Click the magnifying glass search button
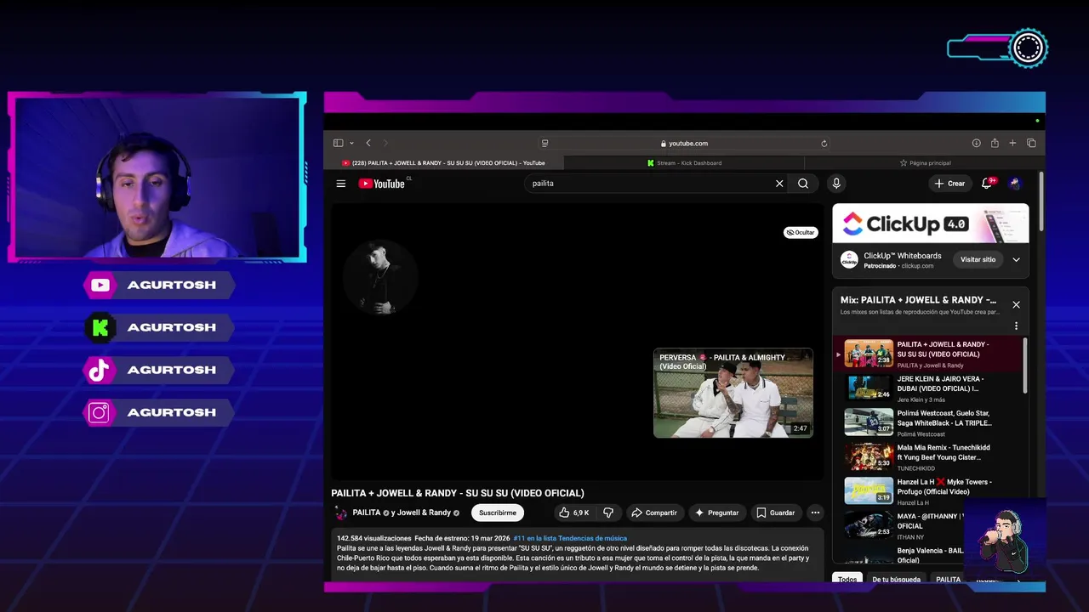 pos(803,184)
